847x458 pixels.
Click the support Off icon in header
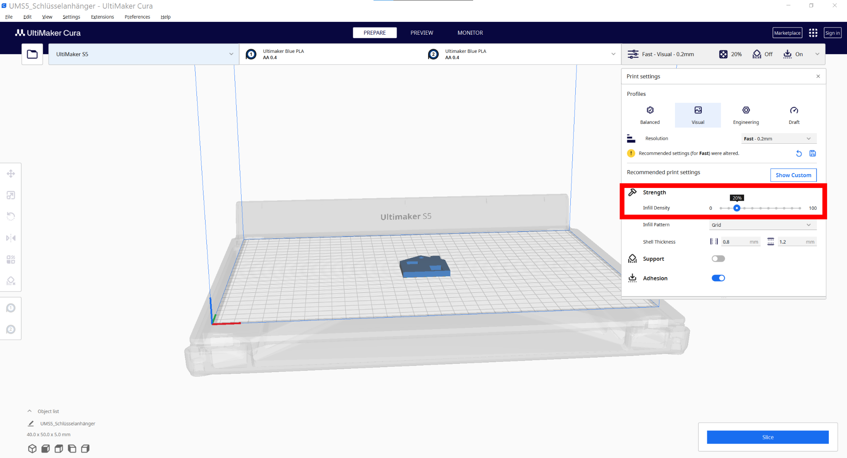point(757,54)
